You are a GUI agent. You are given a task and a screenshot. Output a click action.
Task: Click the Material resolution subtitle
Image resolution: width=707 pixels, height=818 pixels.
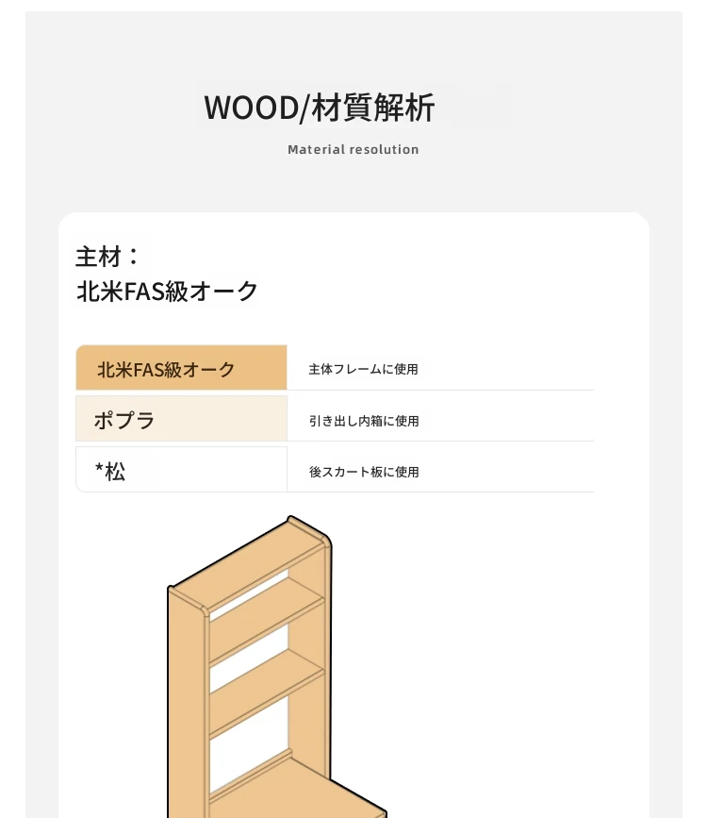(x=353, y=150)
